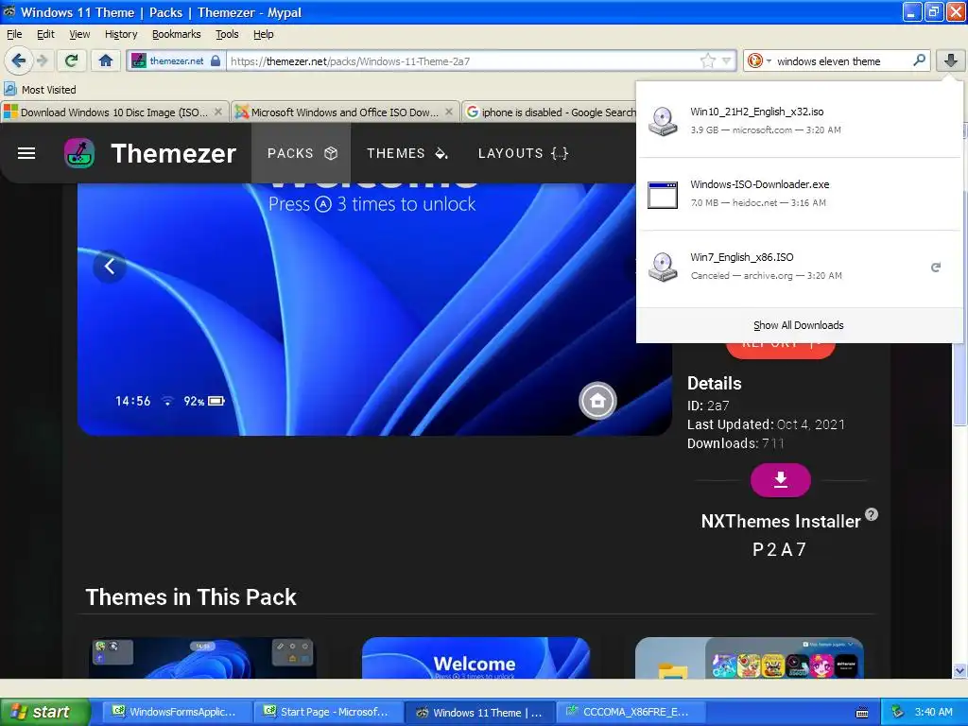Screen dimensions: 968x726
Task: Close the Microsoft Windows and Office ISO tab
Action: [x=449, y=112]
